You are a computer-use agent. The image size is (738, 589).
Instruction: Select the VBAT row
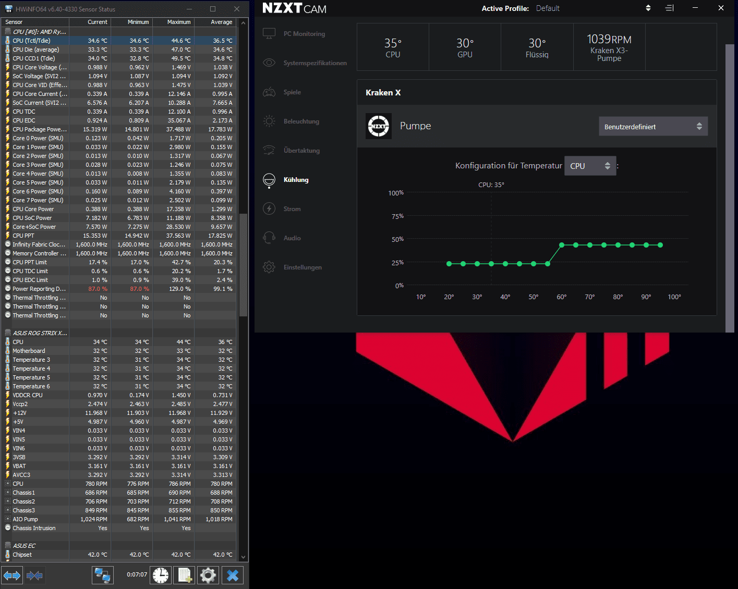(x=119, y=466)
